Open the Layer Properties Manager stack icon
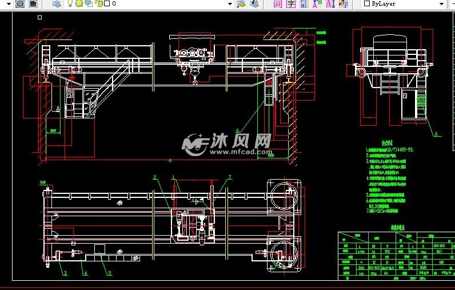The width and height of the screenshot is (455, 290). 57,4
